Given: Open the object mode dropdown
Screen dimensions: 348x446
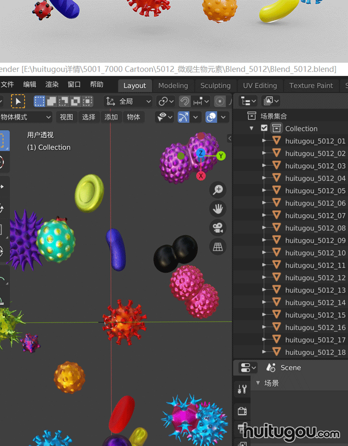Looking at the screenshot, I should tap(26, 117).
